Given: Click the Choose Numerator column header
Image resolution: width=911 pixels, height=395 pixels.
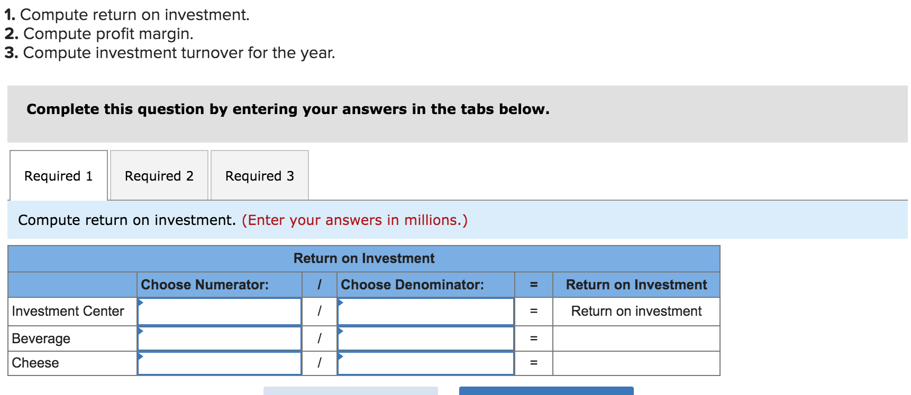Looking at the screenshot, I should (205, 285).
